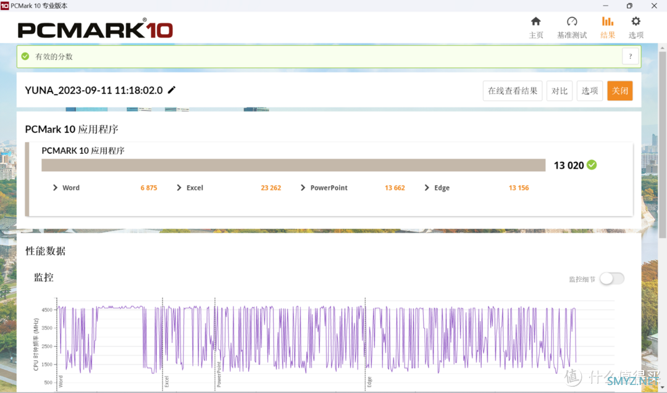This screenshot has width=667, height=393.
Task: Click the total score 13 020
Action: coord(569,165)
